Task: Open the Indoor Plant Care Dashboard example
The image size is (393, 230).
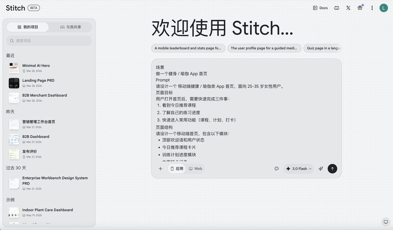Action: (49, 212)
